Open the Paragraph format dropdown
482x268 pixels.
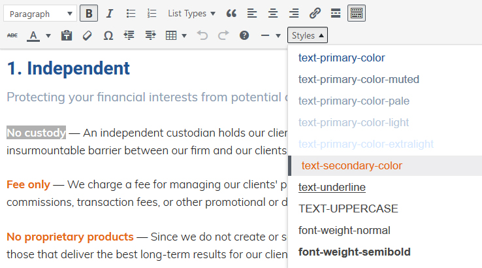(40, 14)
